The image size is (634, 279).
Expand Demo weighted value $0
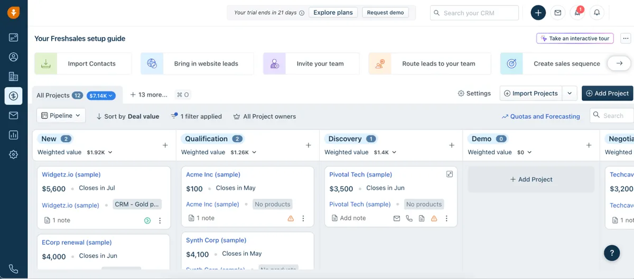click(x=524, y=152)
